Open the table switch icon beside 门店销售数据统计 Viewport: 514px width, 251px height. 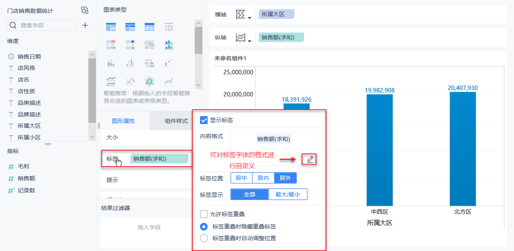tap(84, 10)
